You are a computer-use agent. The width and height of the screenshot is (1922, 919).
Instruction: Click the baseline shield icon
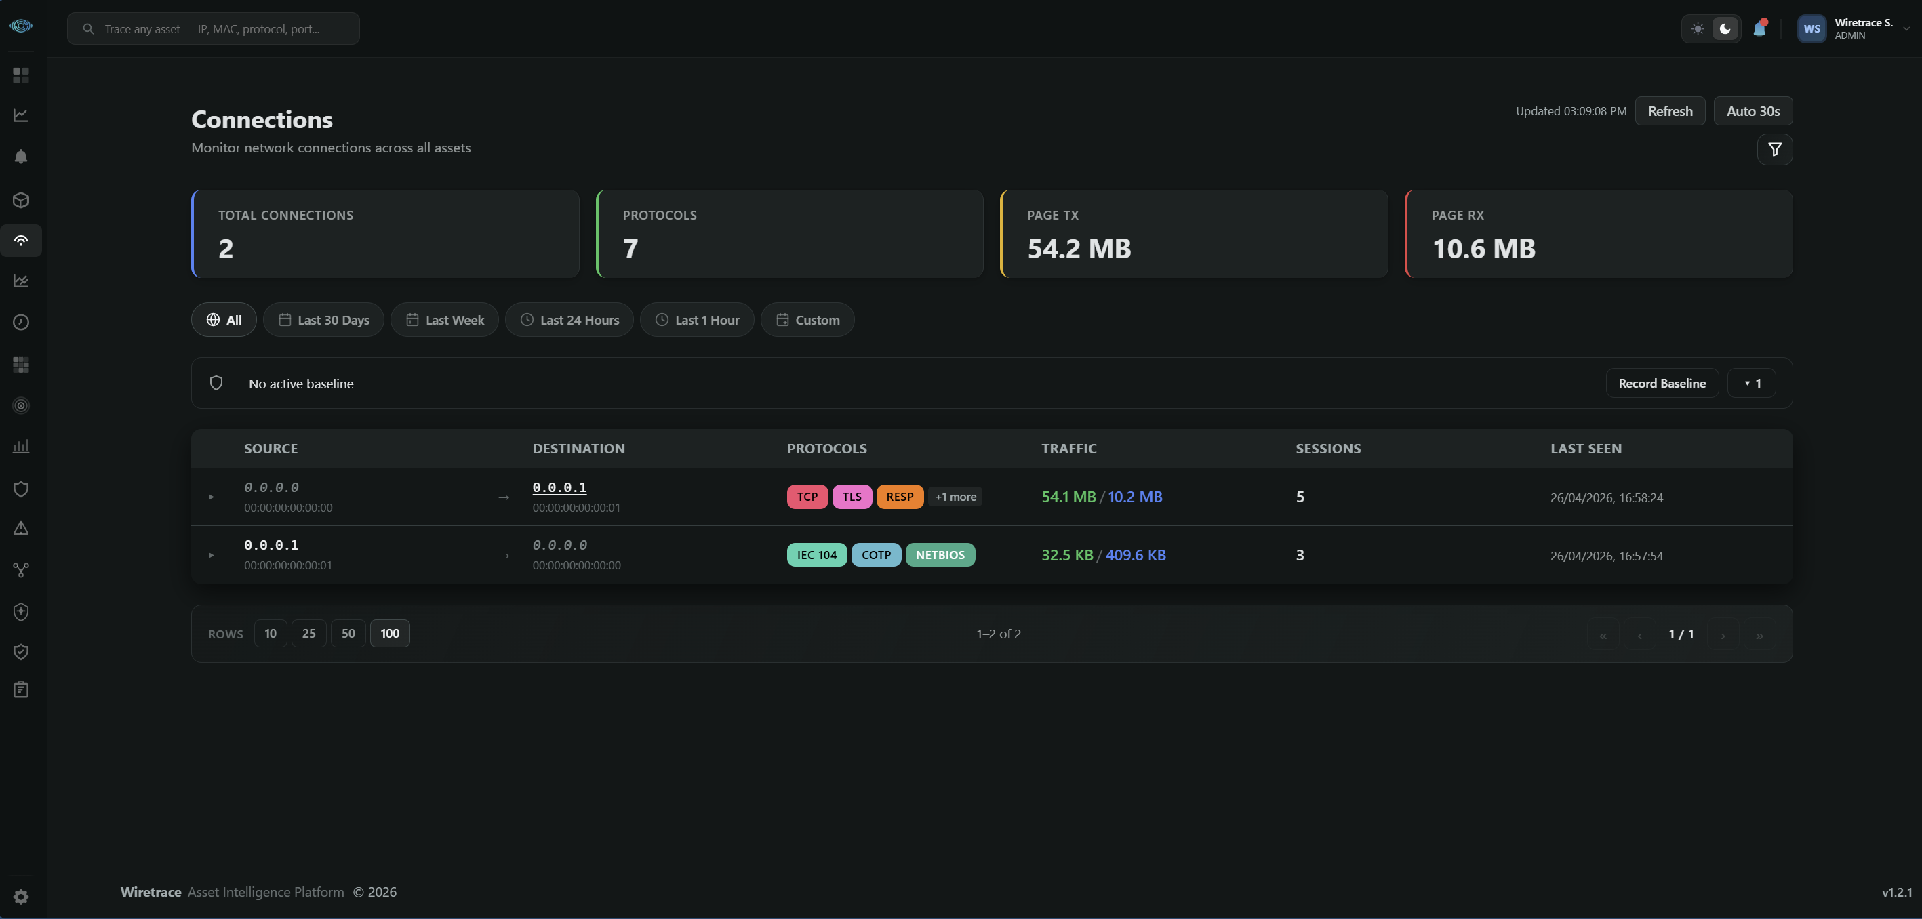tap(216, 383)
